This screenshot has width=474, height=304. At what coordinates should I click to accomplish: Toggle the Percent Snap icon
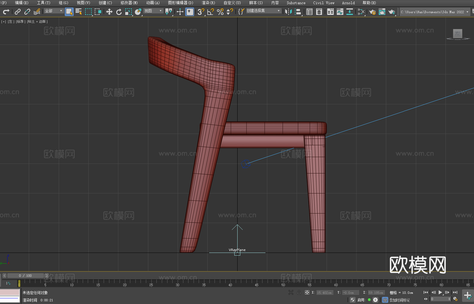pyautogui.click(x=220, y=12)
